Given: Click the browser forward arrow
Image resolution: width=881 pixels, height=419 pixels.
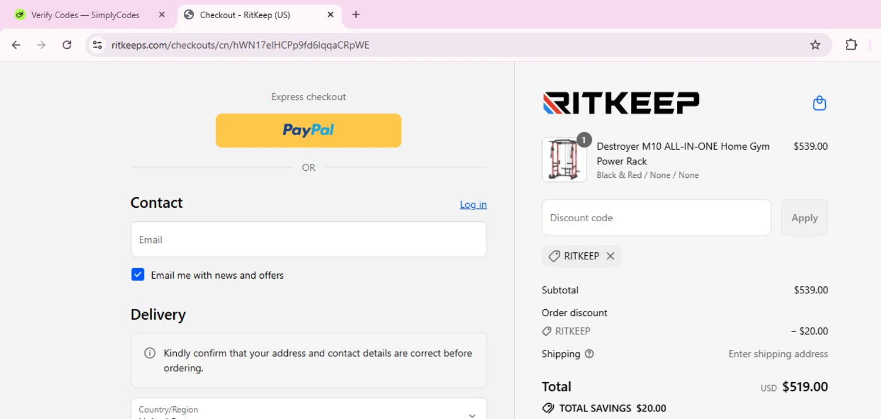Looking at the screenshot, I should [41, 45].
